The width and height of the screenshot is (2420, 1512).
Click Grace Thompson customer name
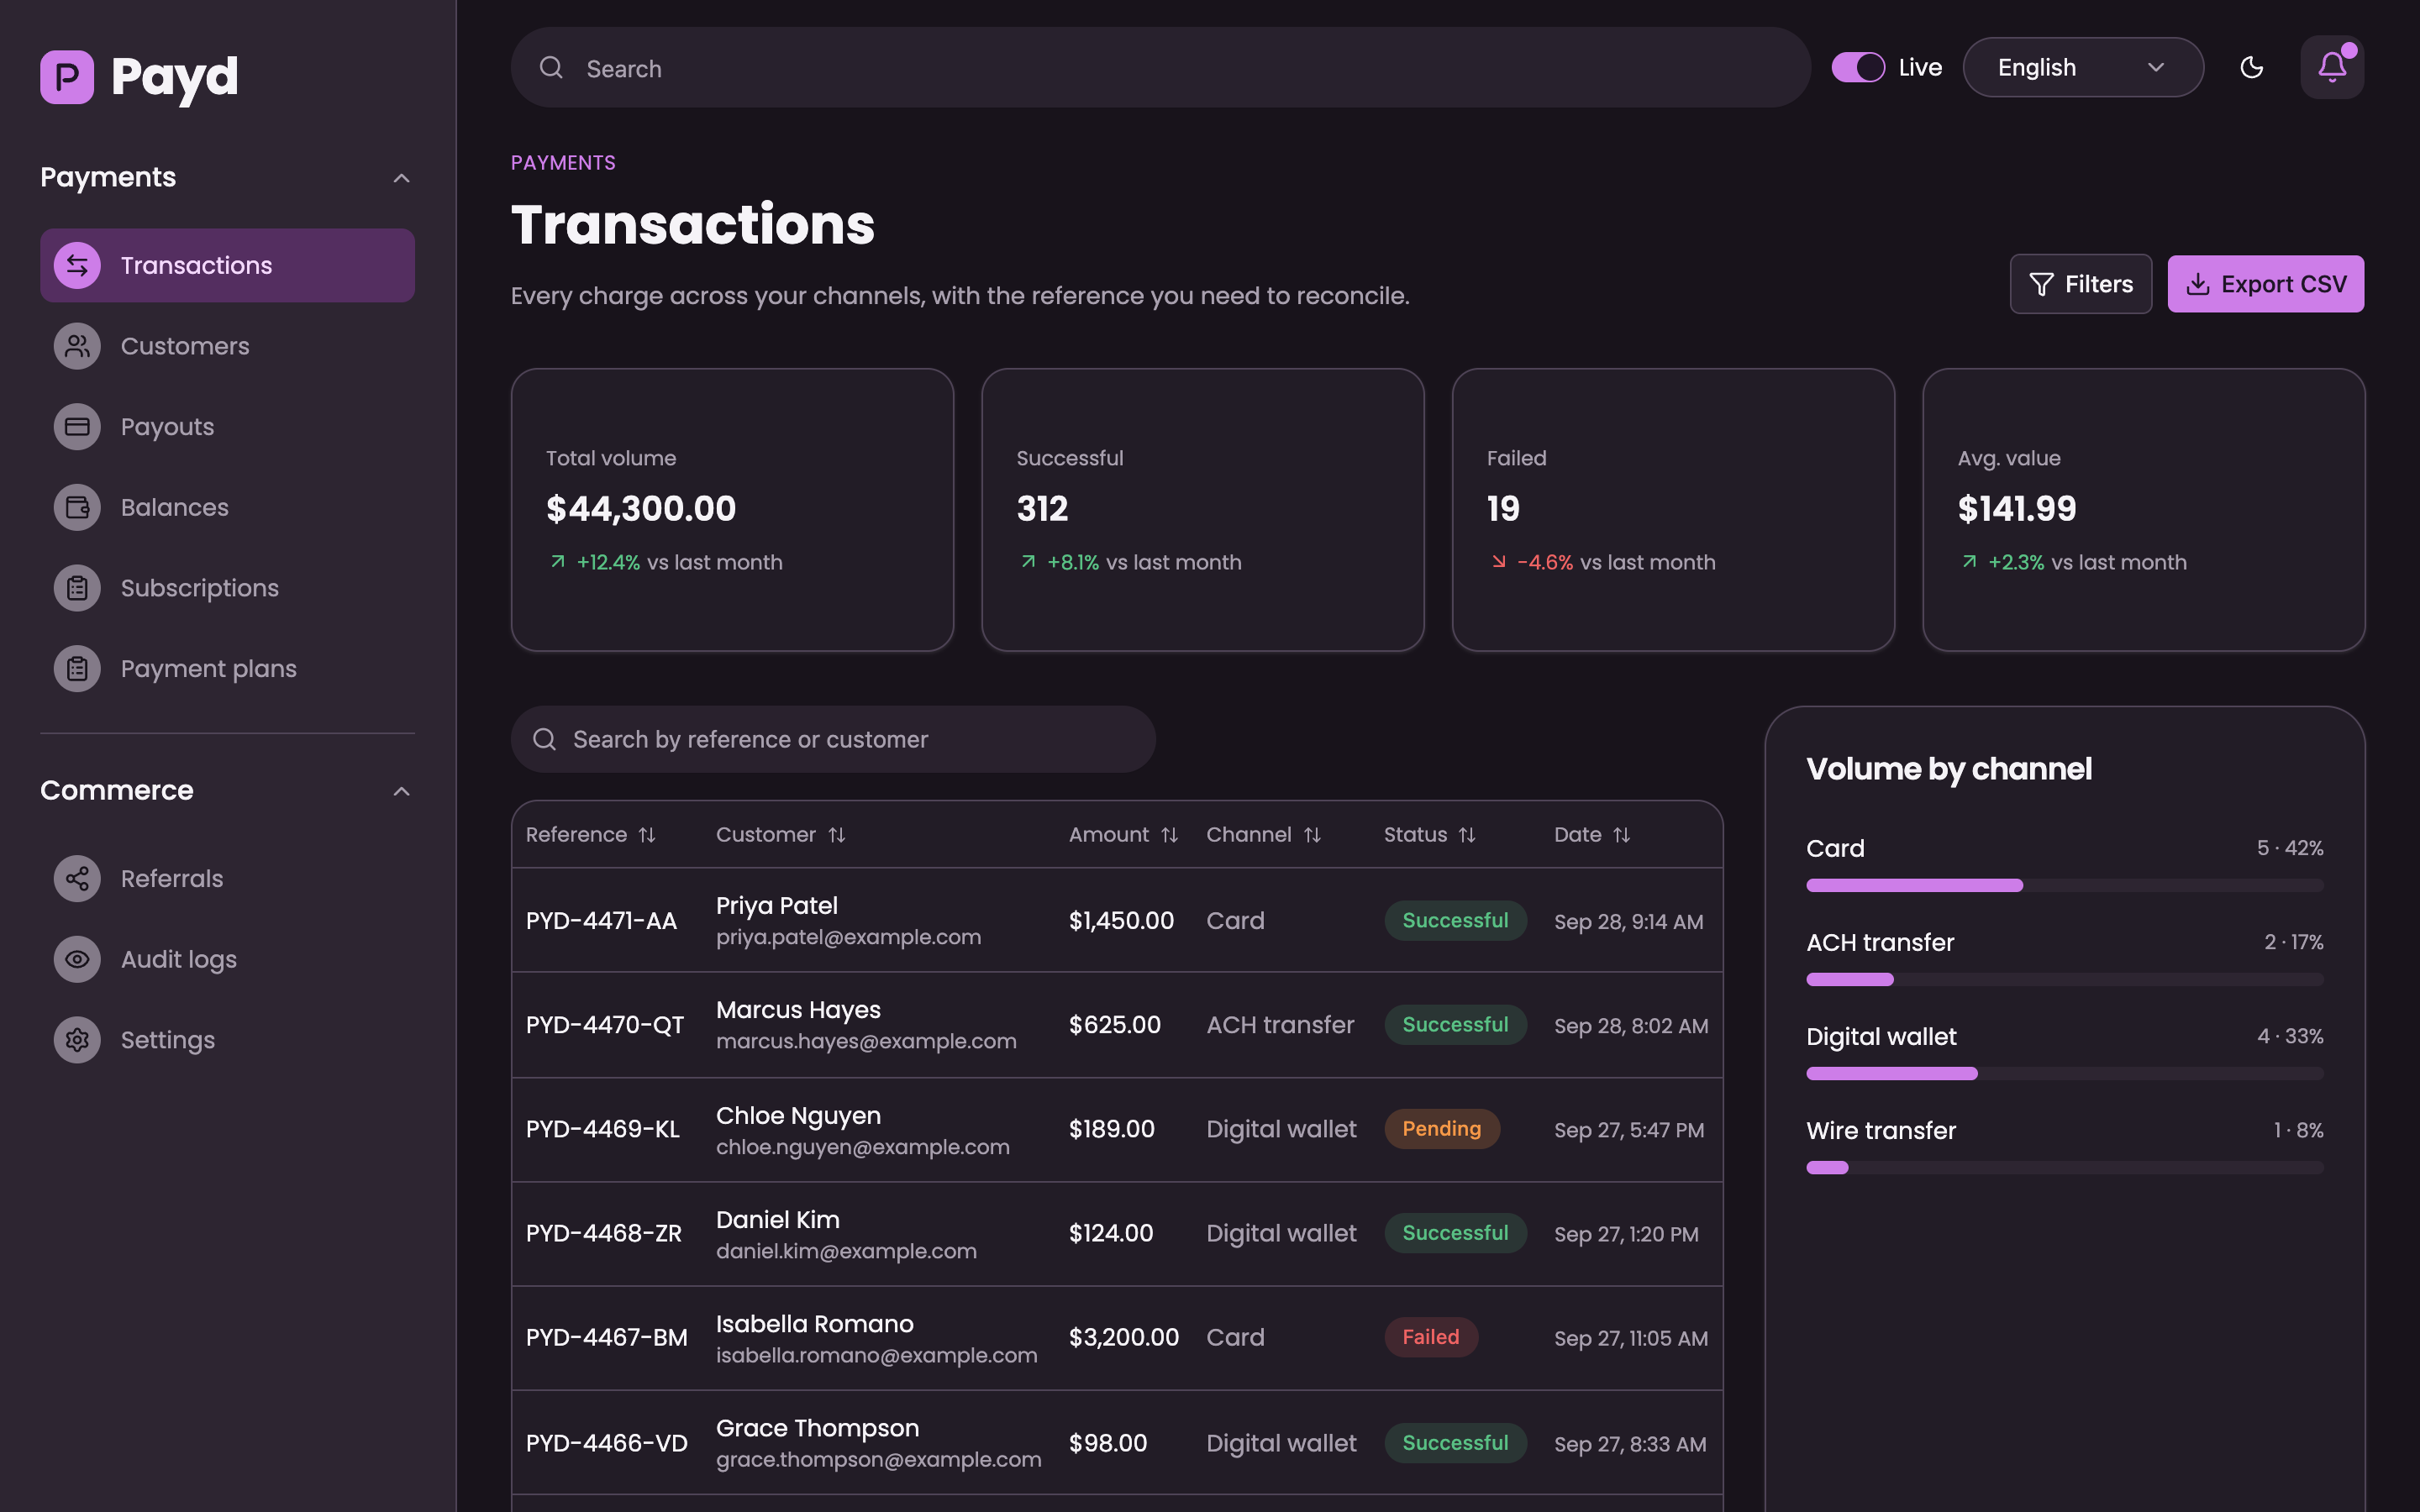pyautogui.click(x=817, y=1428)
